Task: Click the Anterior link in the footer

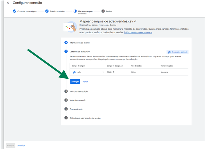Action: coord(21,145)
